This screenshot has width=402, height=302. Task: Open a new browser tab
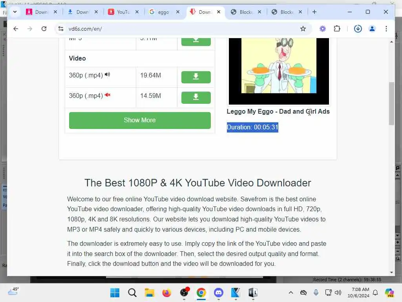point(314,12)
